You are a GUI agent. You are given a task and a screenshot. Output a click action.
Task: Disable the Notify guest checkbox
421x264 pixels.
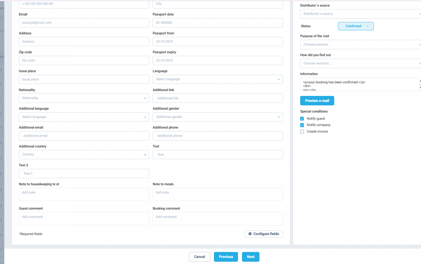click(302, 119)
